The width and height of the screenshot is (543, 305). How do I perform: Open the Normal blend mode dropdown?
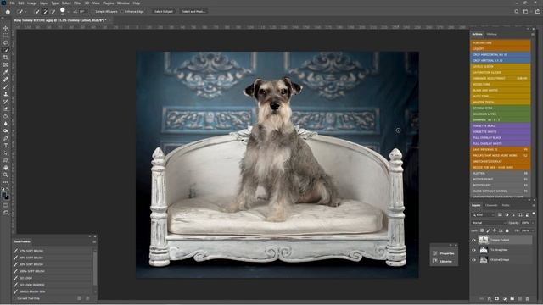[x=489, y=223]
